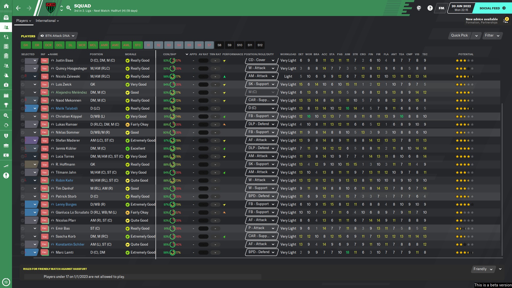Open the Finances money icon in sidebar
Viewport: 512px width, 288px height.
coord(6,155)
